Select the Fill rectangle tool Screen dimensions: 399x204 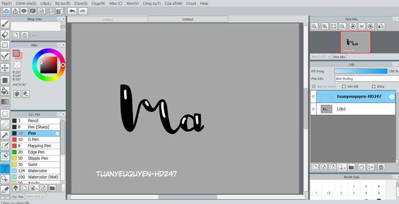click(5, 80)
